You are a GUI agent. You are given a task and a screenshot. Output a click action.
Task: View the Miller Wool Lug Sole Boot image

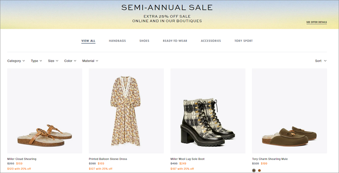(208, 111)
